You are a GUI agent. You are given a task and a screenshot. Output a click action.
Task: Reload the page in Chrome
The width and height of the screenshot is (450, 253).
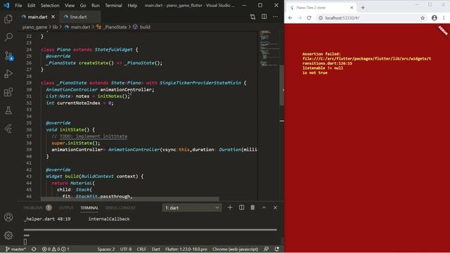click(x=309, y=18)
